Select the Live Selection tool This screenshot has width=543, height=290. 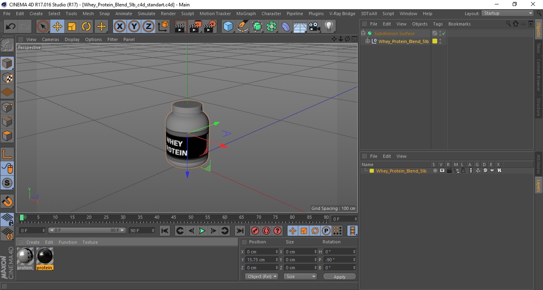click(43, 27)
